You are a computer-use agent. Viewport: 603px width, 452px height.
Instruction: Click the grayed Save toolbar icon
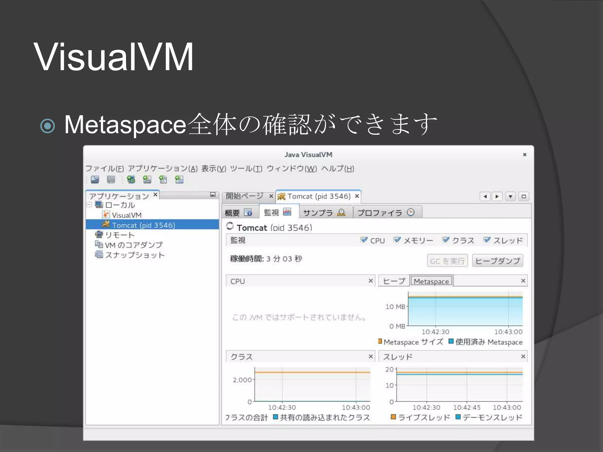[x=111, y=180]
